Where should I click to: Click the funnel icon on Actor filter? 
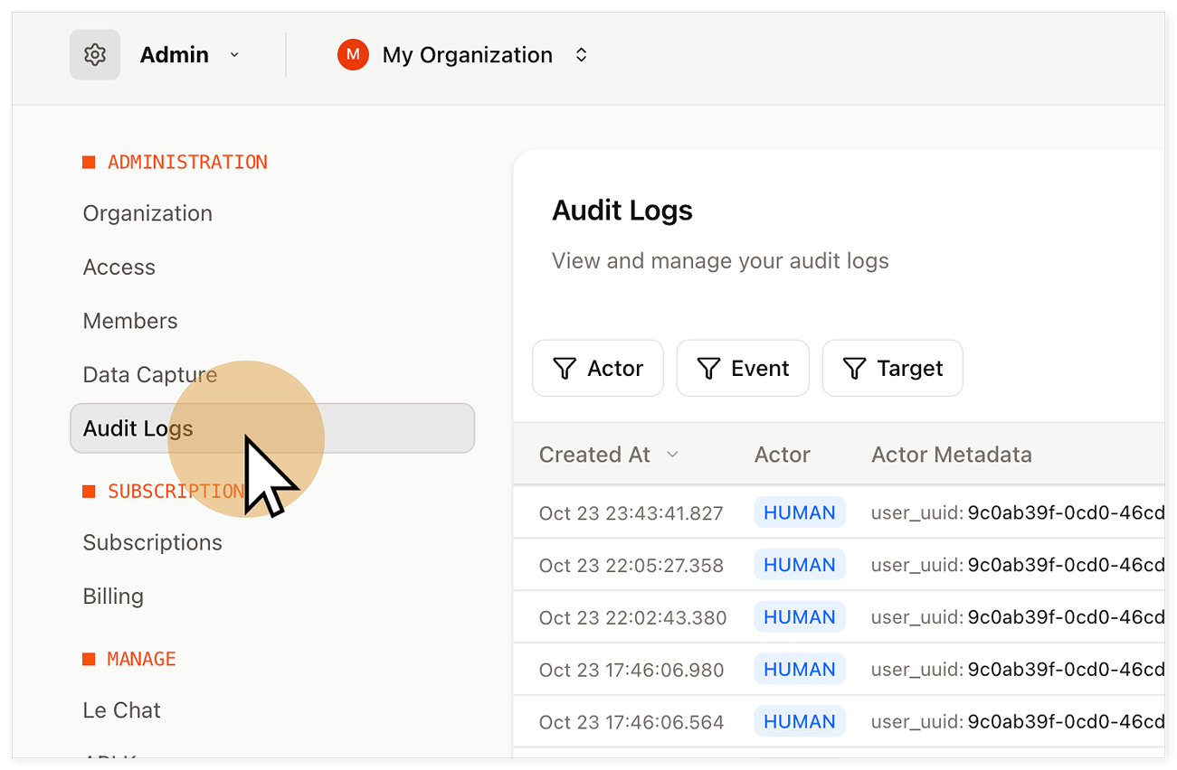coord(565,369)
